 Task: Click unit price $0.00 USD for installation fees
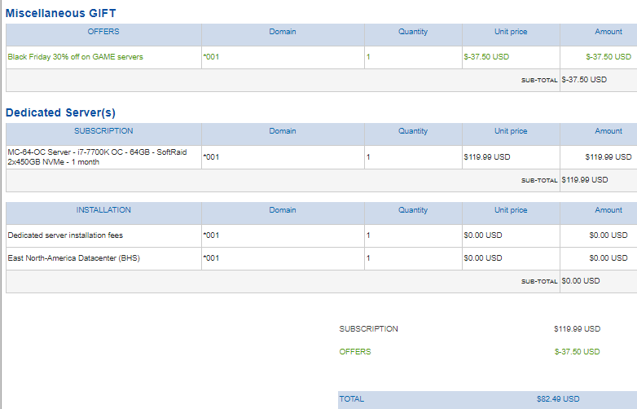[x=483, y=235]
